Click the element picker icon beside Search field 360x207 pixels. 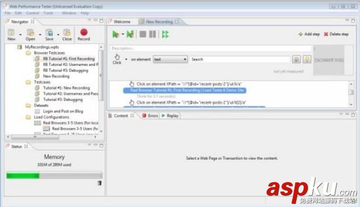[x=296, y=59]
